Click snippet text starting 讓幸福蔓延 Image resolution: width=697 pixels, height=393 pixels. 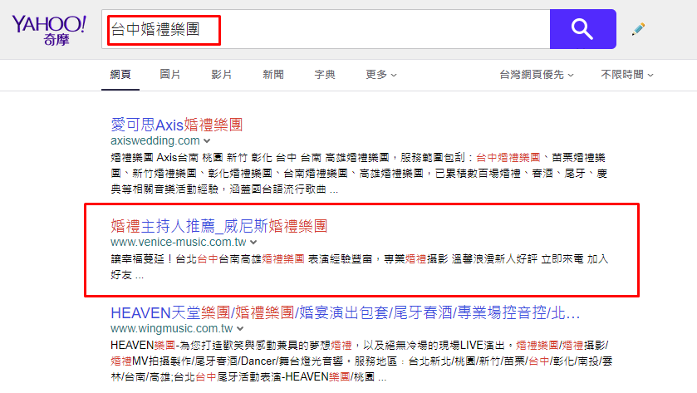point(359,267)
